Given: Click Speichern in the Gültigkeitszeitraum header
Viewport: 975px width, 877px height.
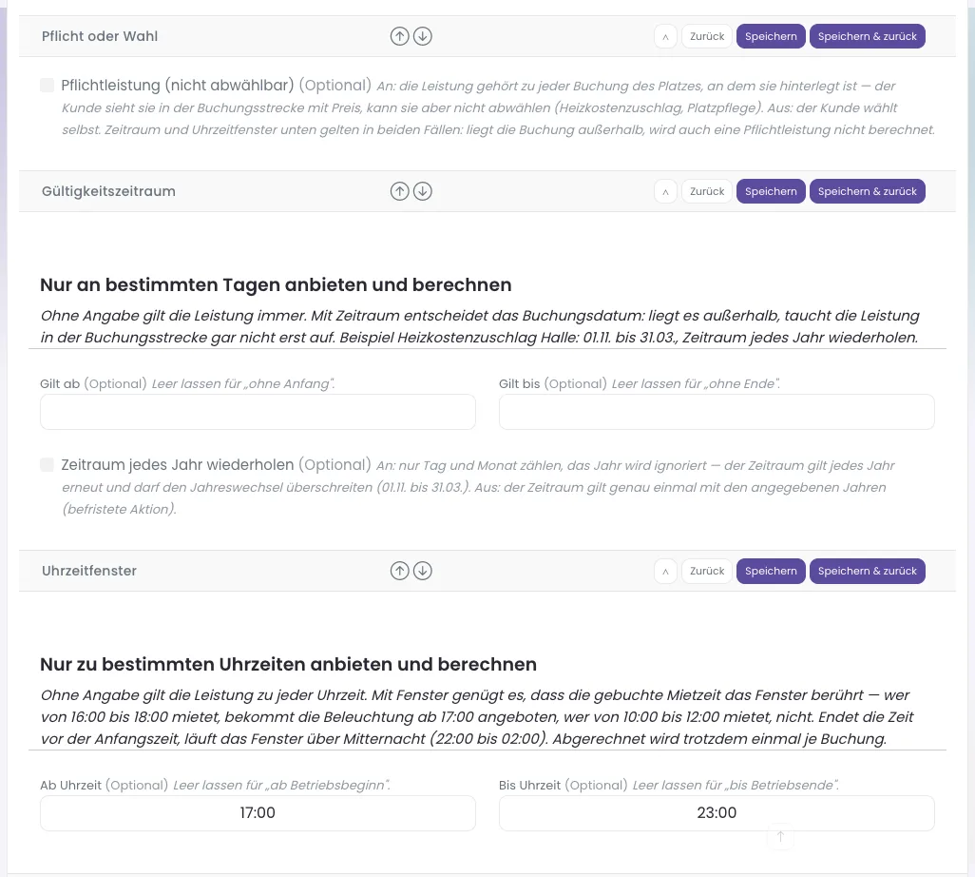Looking at the screenshot, I should tap(771, 191).
